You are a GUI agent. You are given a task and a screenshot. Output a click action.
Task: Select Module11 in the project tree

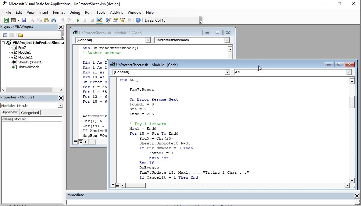(25, 57)
